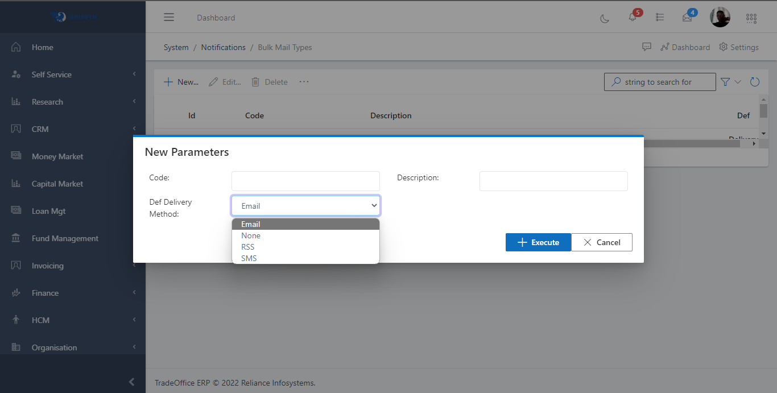The width and height of the screenshot is (777, 393).
Task: Click into the Description text field
Action: [x=553, y=181]
